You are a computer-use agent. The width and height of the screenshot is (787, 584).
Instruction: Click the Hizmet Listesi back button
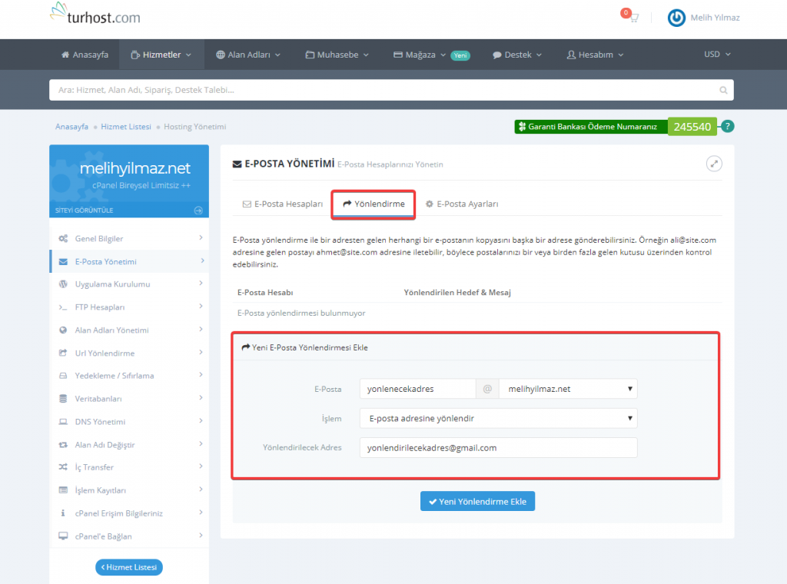coord(129,567)
